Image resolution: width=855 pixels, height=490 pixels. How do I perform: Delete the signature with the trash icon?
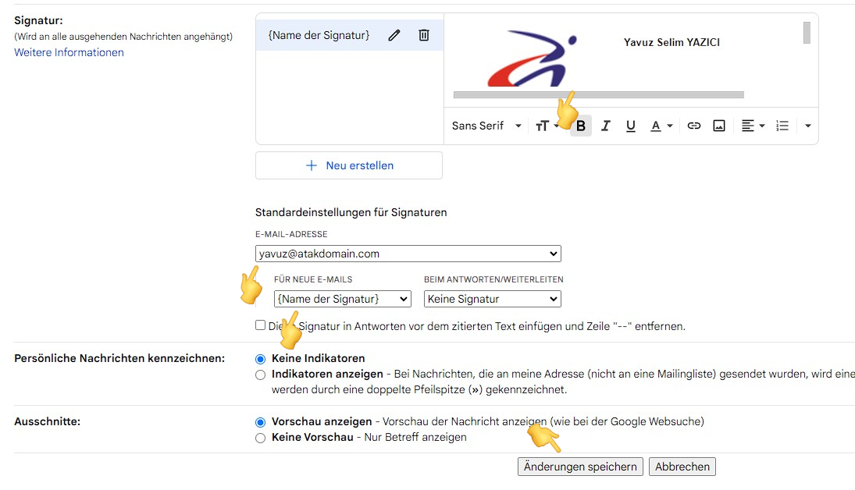tap(423, 34)
